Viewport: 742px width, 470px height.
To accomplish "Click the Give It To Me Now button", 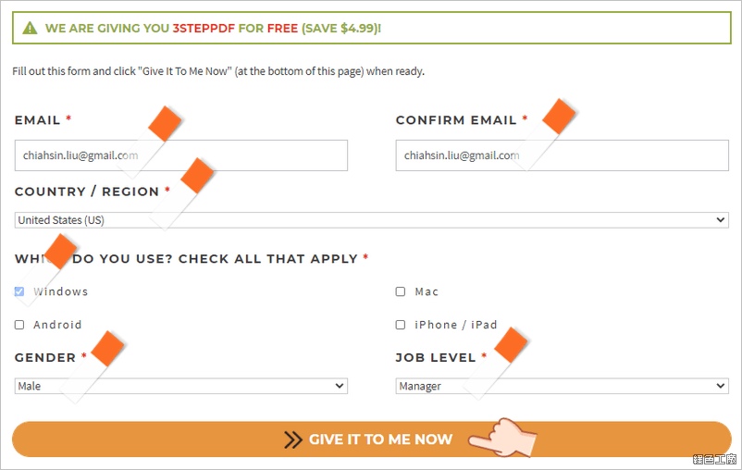I will tap(372, 439).
